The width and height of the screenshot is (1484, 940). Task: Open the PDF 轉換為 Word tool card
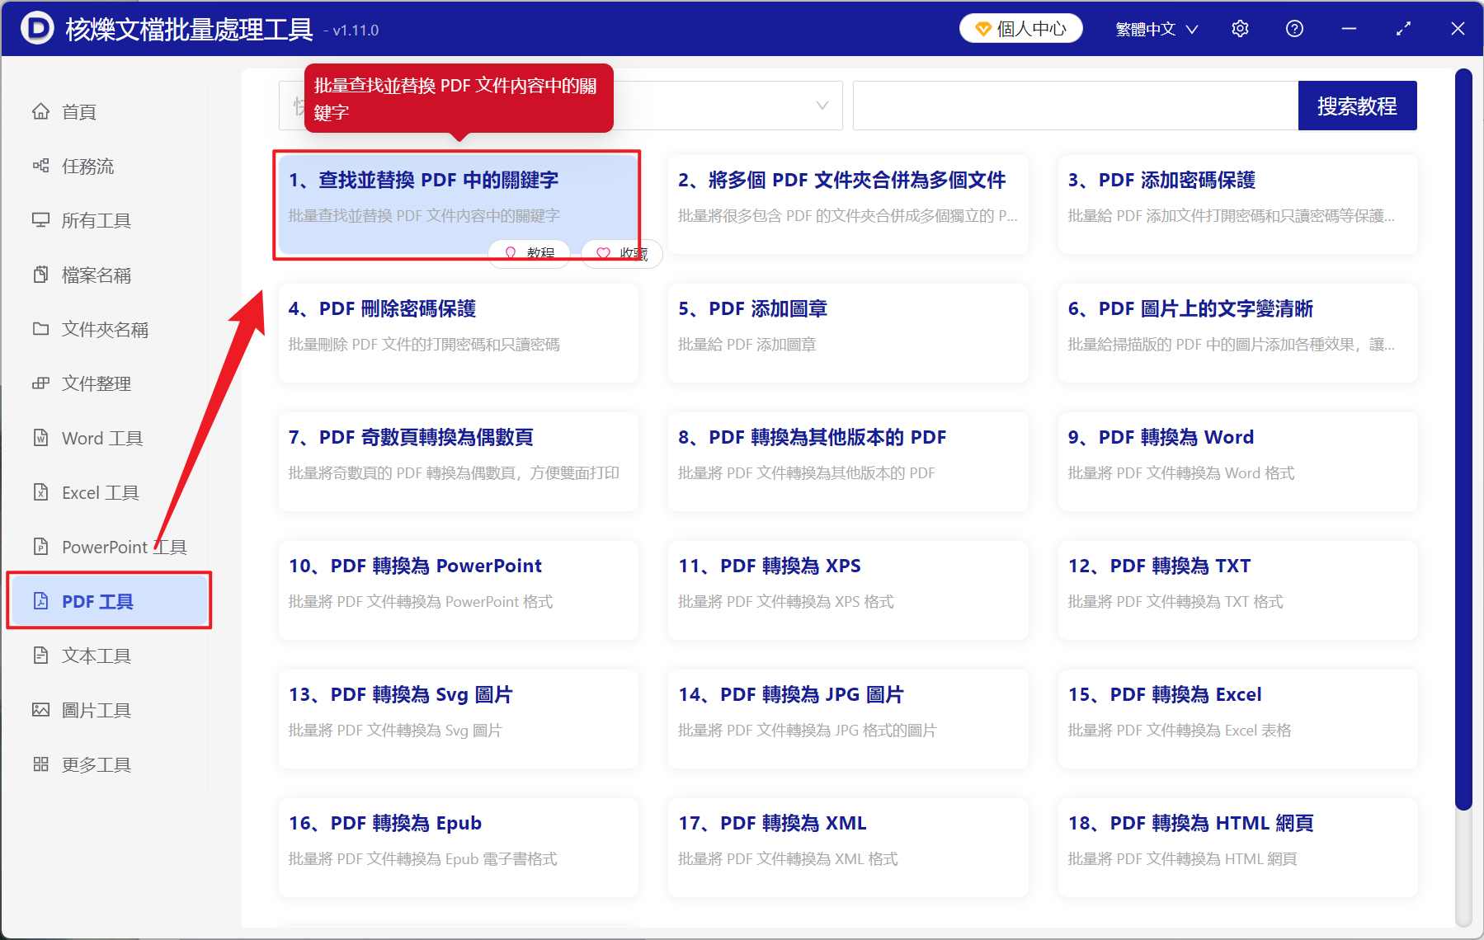coord(1236,462)
